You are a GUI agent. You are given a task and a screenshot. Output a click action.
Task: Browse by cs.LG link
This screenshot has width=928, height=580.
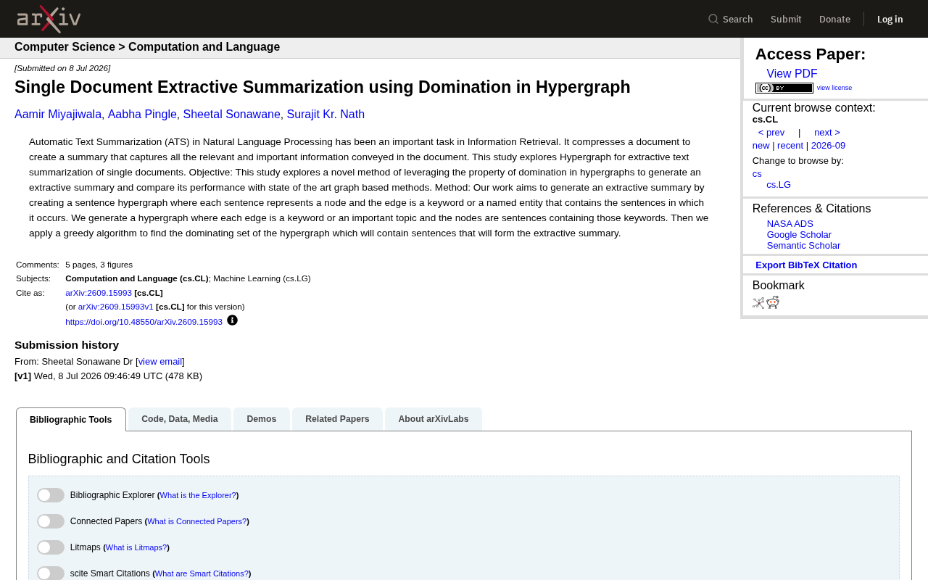click(779, 185)
